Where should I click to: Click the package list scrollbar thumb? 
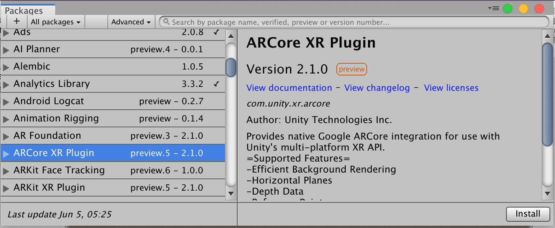(x=231, y=67)
